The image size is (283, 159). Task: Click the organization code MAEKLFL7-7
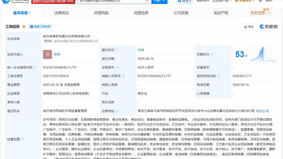coord(242,76)
